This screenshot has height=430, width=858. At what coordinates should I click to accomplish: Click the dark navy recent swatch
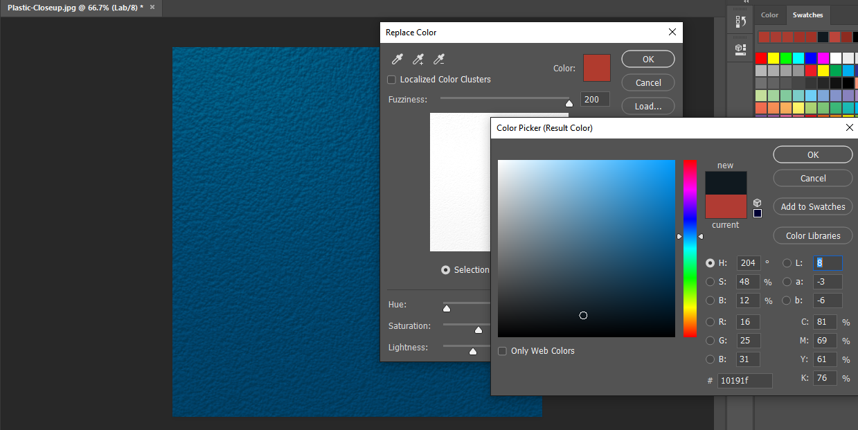tap(823, 37)
